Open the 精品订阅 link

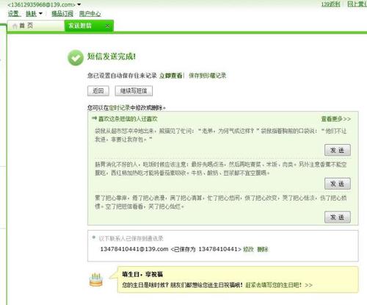coord(62,13)
